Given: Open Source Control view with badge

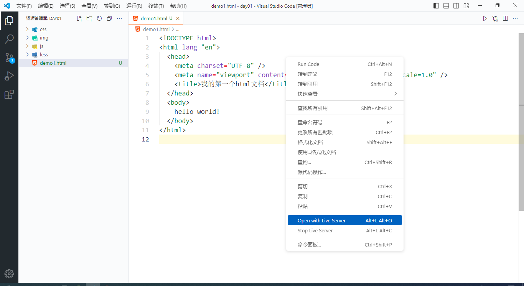Looking at the screenshot, I should pos(9,58).
